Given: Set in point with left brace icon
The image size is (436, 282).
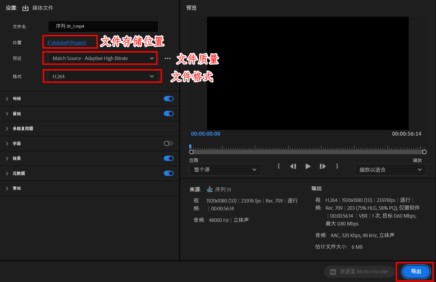Looking at the screenshot, I should (279, 166).
